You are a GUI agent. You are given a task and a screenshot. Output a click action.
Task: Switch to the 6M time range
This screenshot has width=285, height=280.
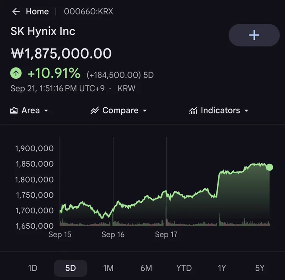(x=146, y=268)
